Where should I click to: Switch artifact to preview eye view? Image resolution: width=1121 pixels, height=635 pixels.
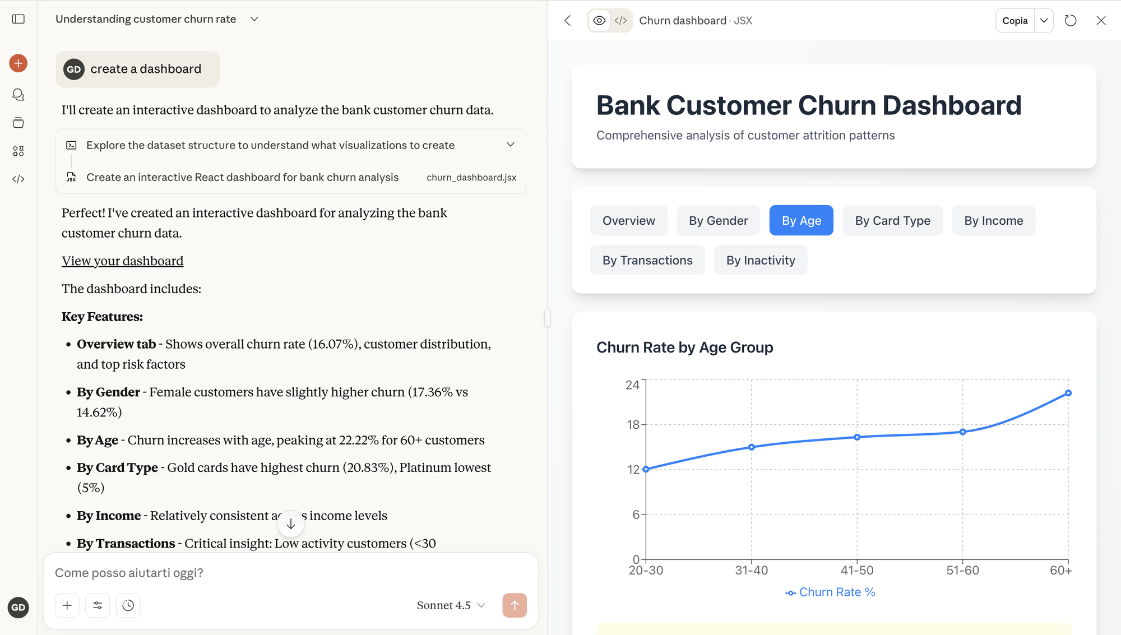click(x=599, y=21)
